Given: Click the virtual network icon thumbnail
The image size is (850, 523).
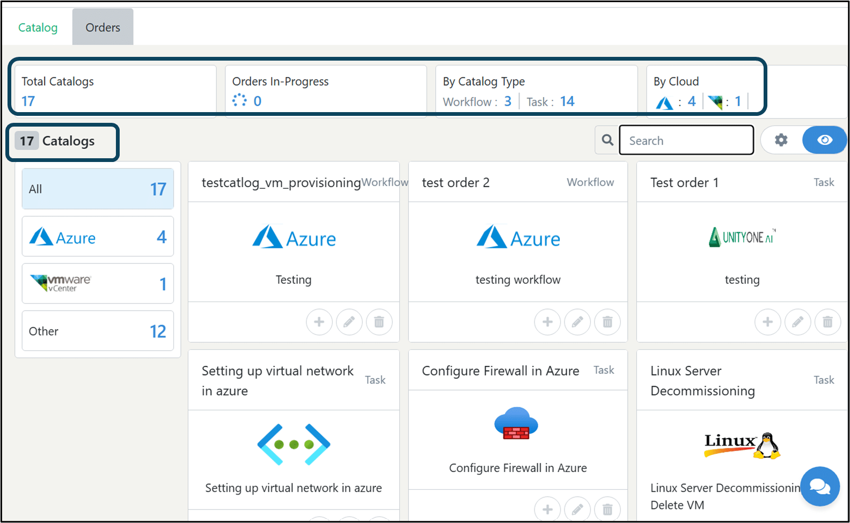Looking at the screenshot, I should [294, 444].
